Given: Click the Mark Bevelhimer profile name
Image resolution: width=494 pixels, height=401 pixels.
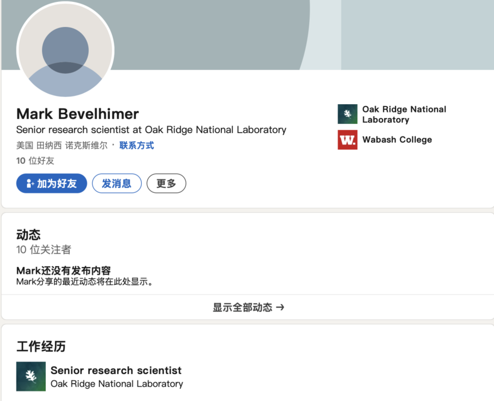Looking at the screenshot, I should [x=78, y=114].
